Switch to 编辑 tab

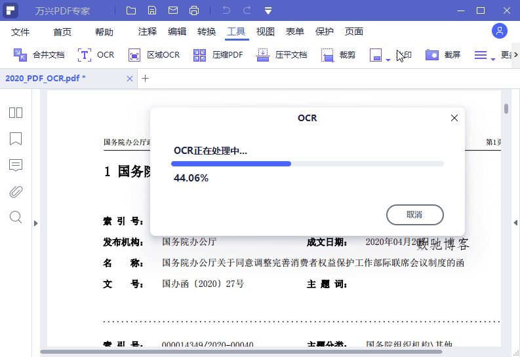177,31
